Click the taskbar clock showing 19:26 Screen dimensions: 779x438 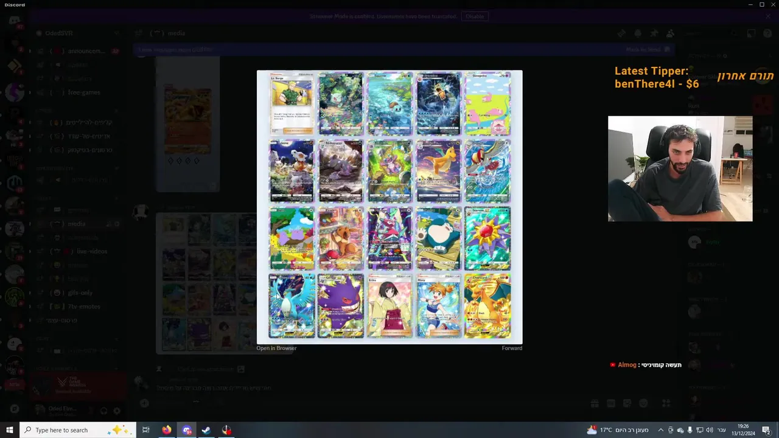(743, 430)
